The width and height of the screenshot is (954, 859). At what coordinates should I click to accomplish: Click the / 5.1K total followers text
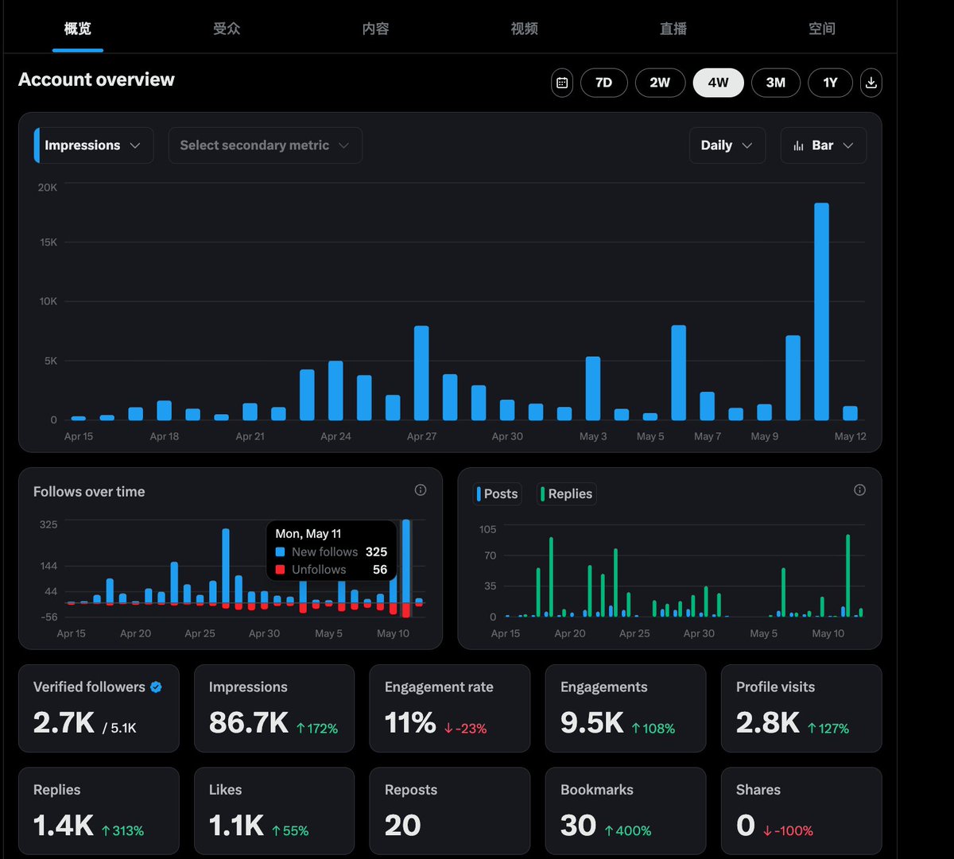119,728
